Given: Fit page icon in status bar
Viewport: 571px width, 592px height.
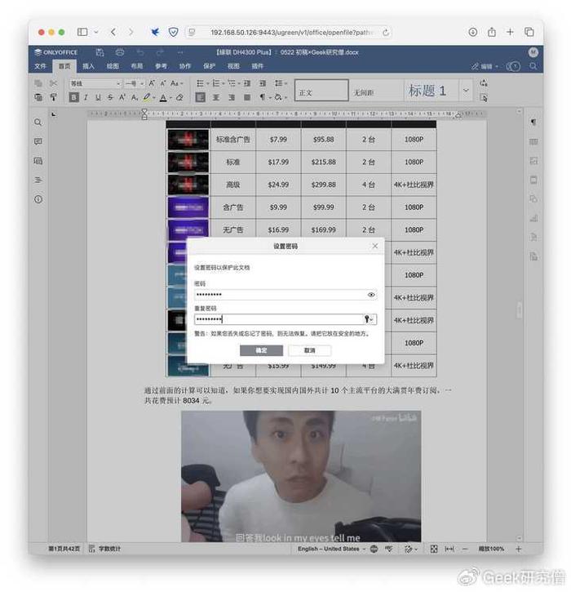Looking at the screenshot, I should [x=434, y=549].
